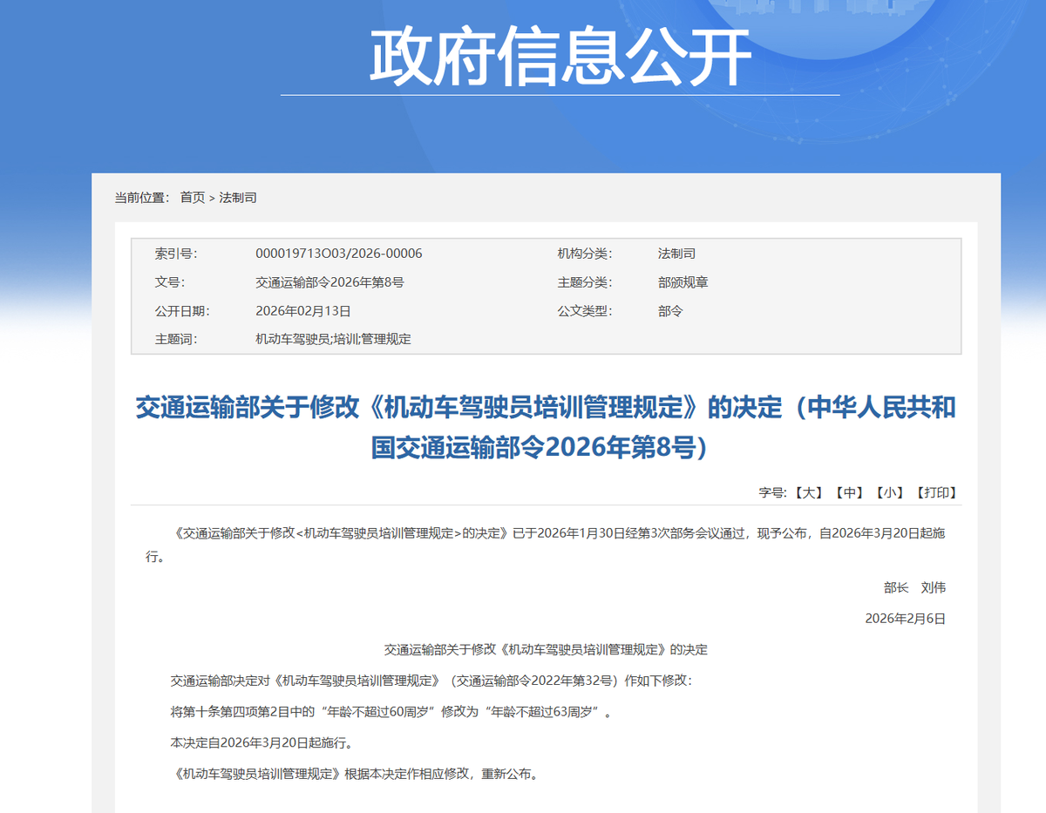
Task: Select the 索引号 value 000019713O03/2026-00006
Action: click(338, 254)
